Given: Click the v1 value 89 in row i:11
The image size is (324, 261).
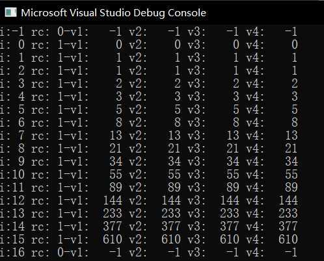Looking at the screenshot, I should tap(116, 188).
